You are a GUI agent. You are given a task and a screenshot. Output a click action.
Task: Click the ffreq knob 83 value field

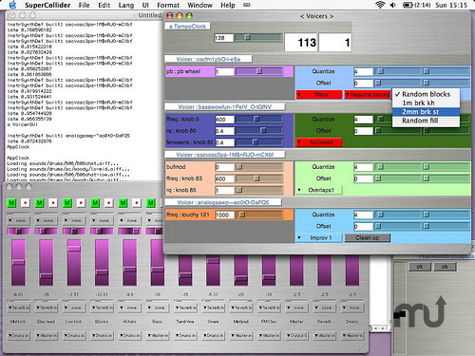tap(224, 178)
